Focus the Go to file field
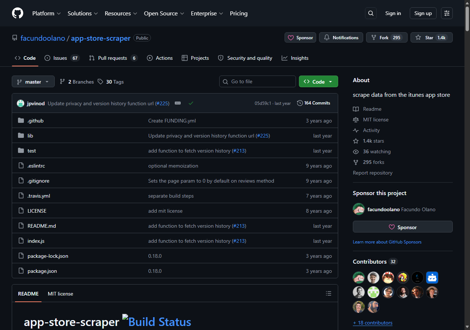The height and width of the screenshot is (330, 470). pos(257,81)
